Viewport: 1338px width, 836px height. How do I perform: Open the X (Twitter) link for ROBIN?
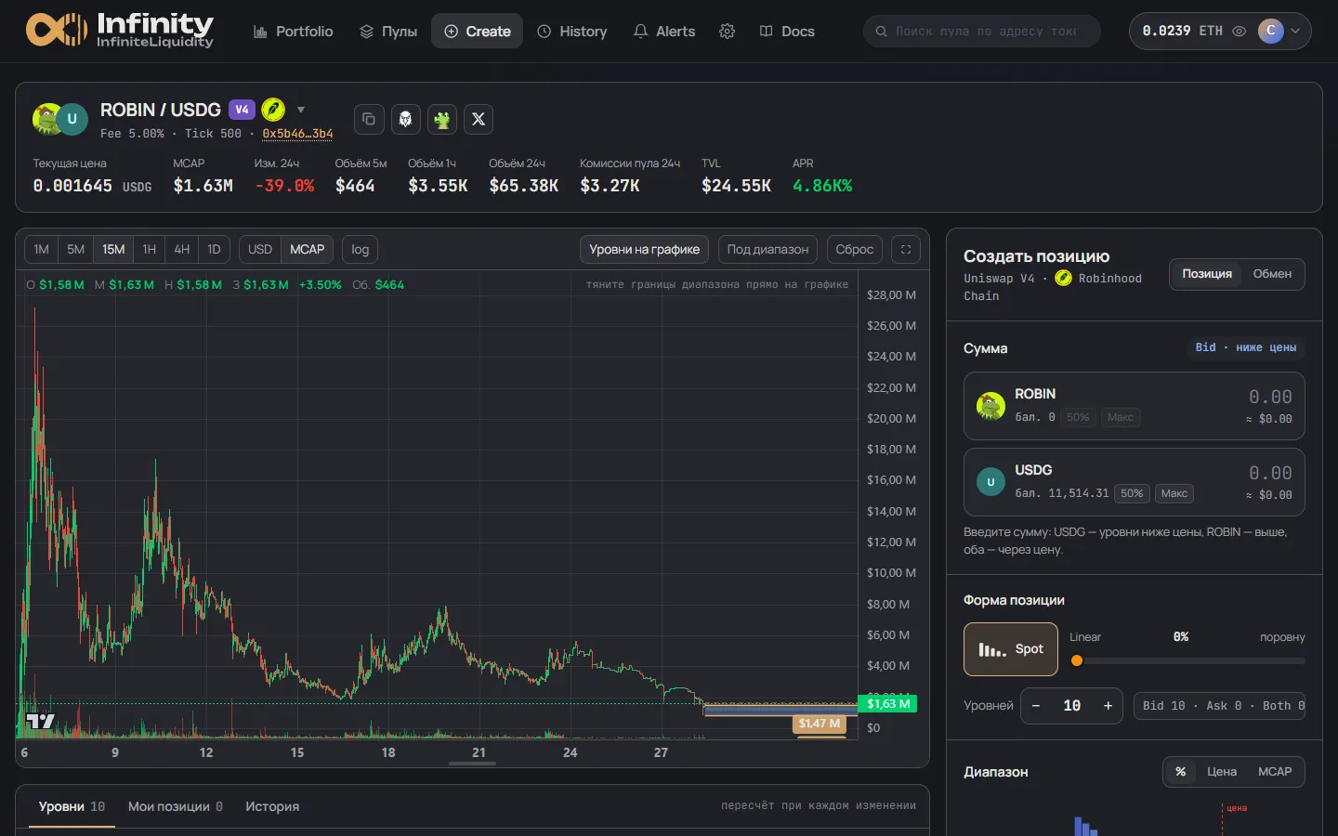[x=479, y=119]
